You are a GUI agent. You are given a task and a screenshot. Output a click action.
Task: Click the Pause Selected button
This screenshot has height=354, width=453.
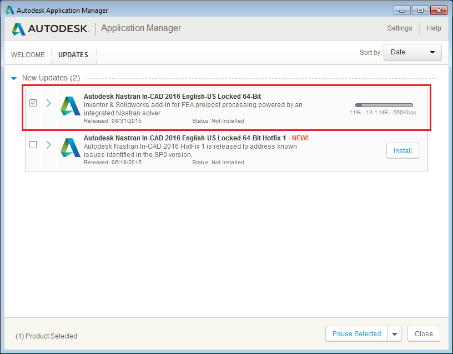coord(356,334)
